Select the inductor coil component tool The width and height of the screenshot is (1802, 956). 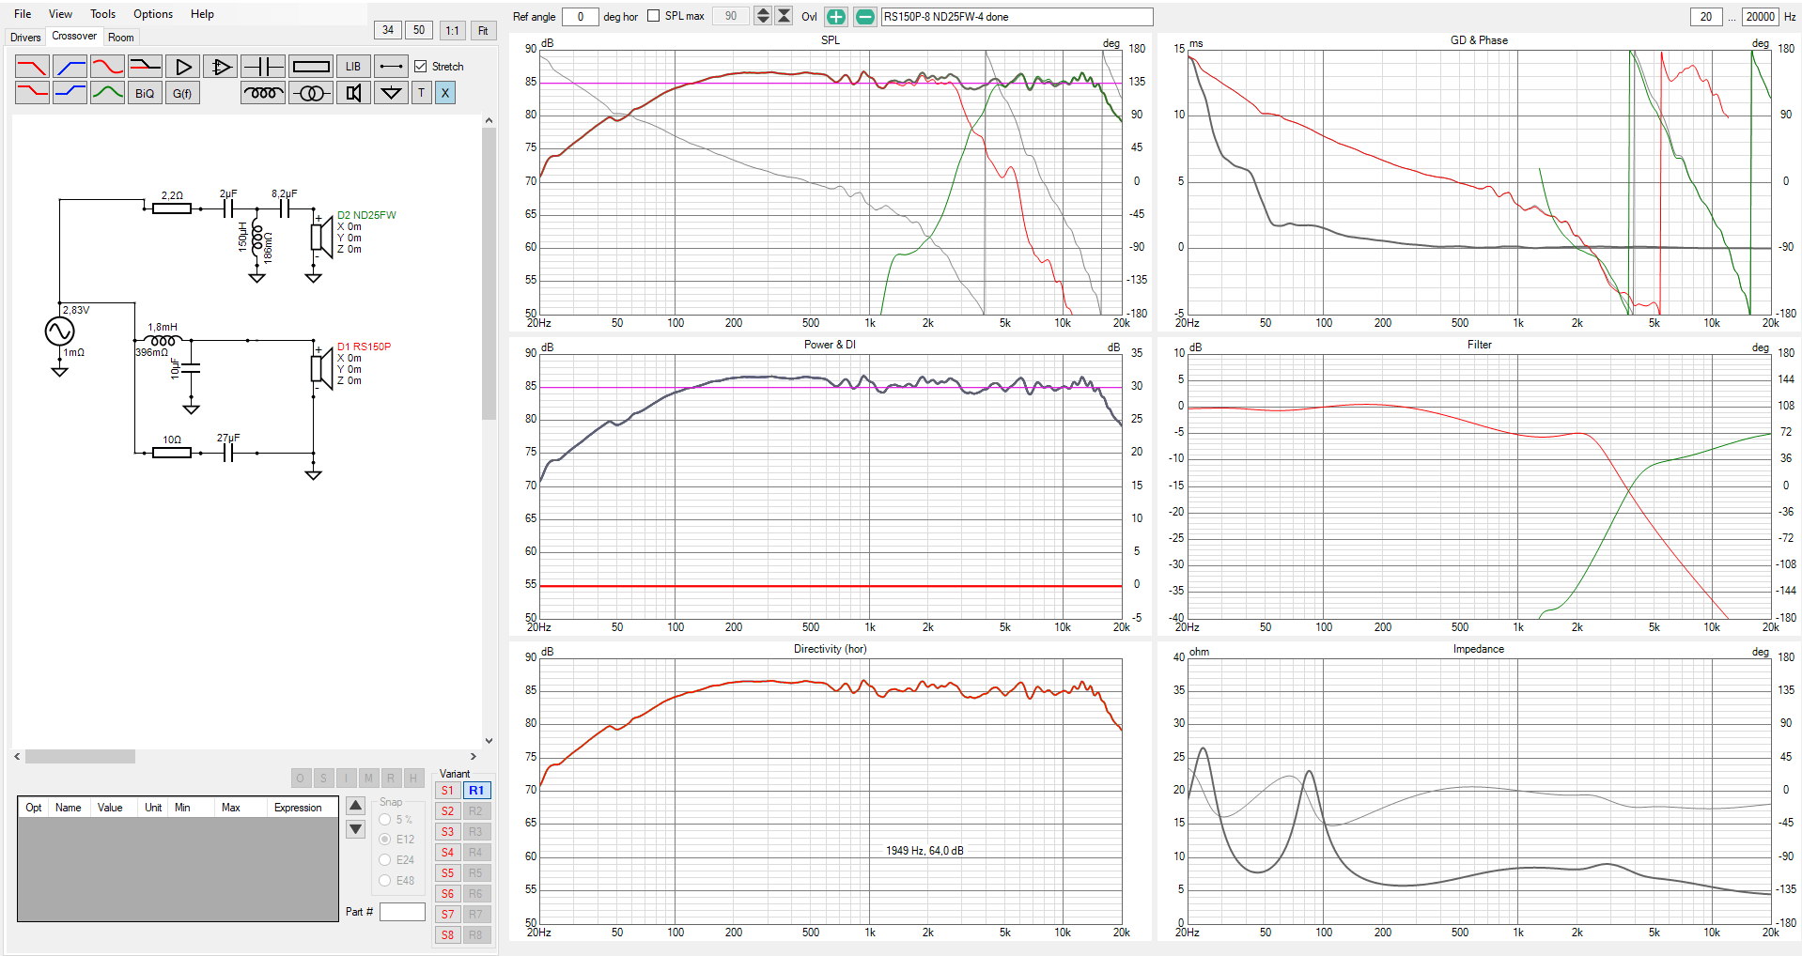click(263, 93)
